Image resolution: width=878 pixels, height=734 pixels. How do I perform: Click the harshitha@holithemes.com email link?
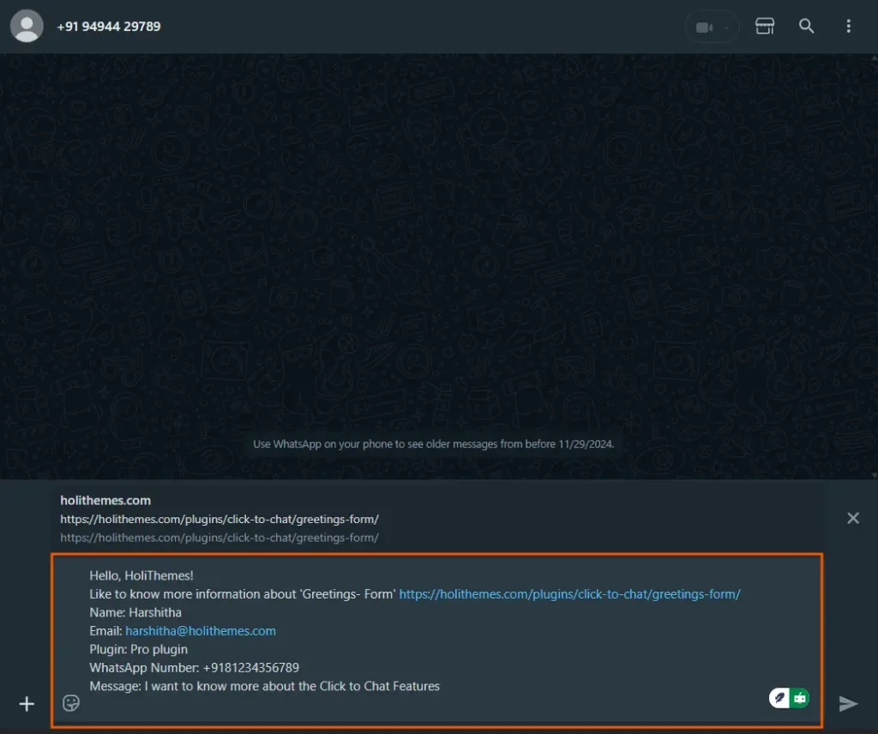click(201, 631)
